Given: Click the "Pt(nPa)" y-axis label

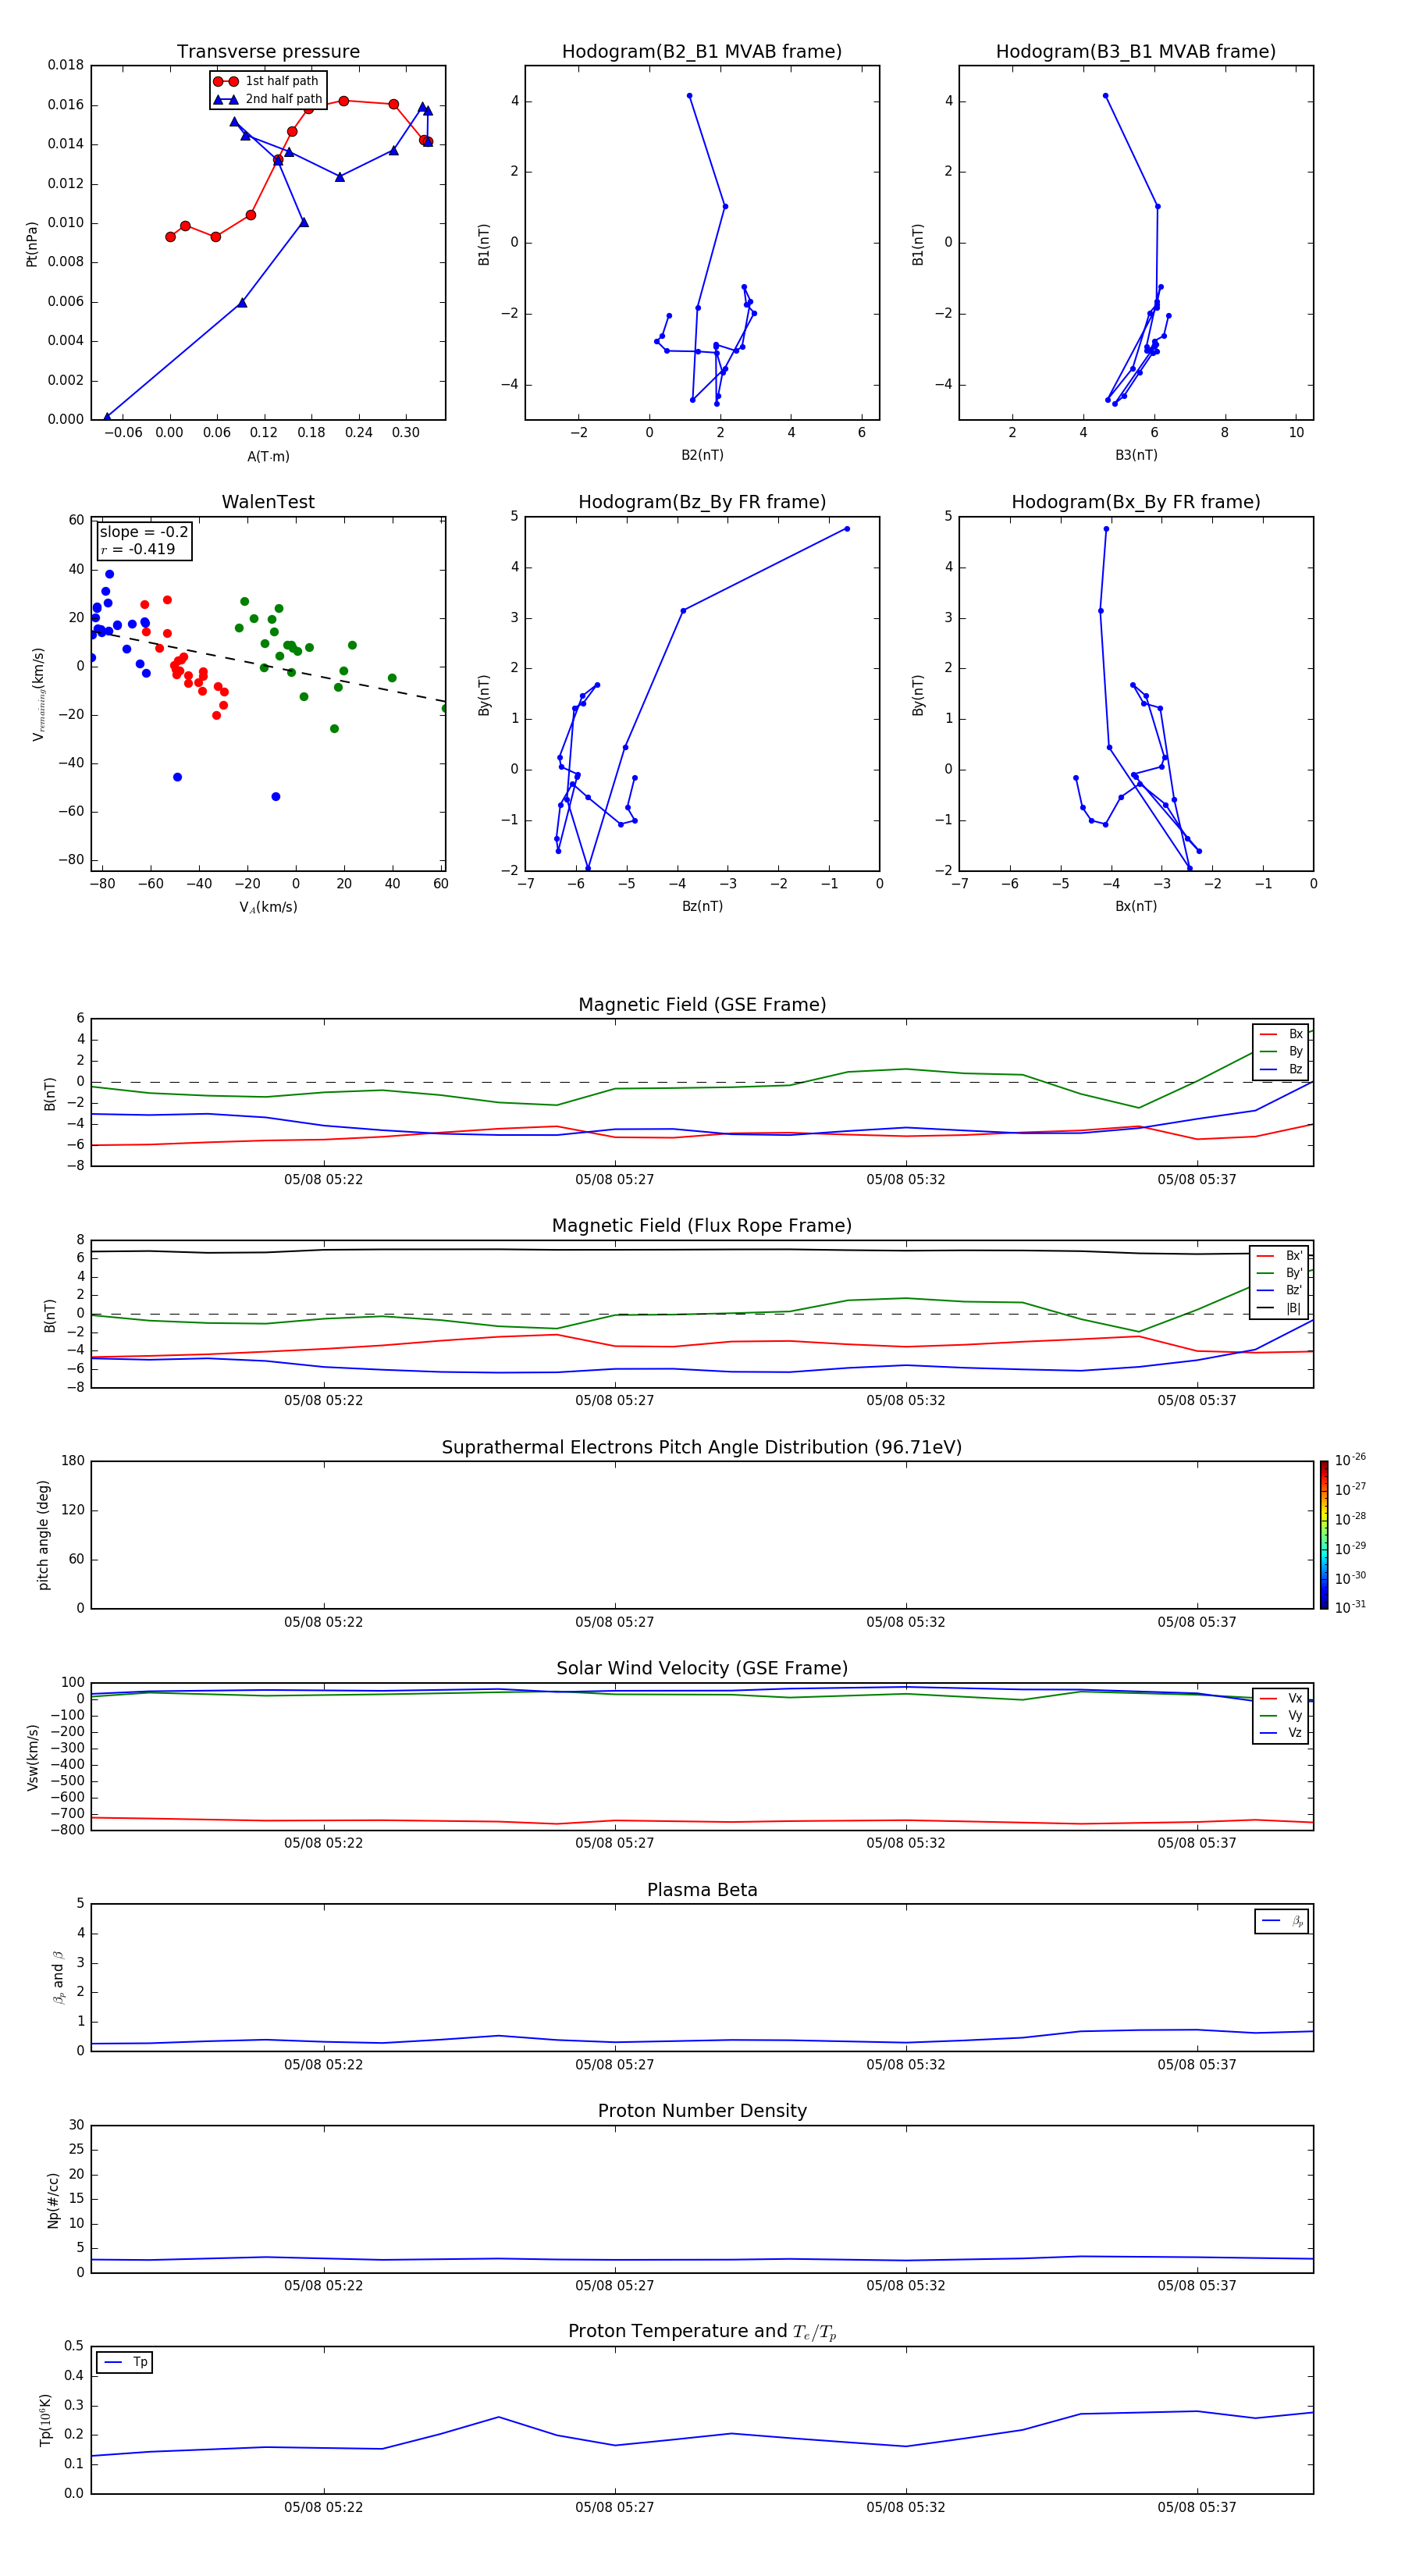Looking at the screenshot, I should click(x=31, y=244).
